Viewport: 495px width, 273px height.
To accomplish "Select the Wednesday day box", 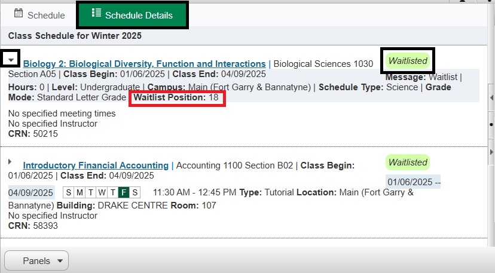I will tap(101, 192).
